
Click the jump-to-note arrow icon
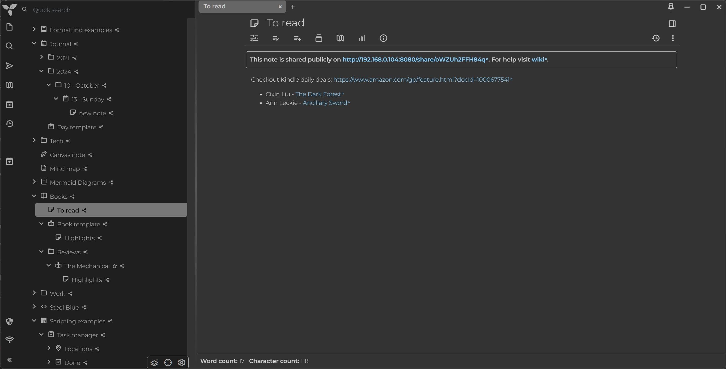point(9,66)
